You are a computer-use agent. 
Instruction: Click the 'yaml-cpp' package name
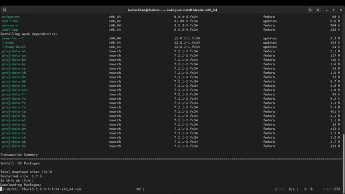click(10, 30)
